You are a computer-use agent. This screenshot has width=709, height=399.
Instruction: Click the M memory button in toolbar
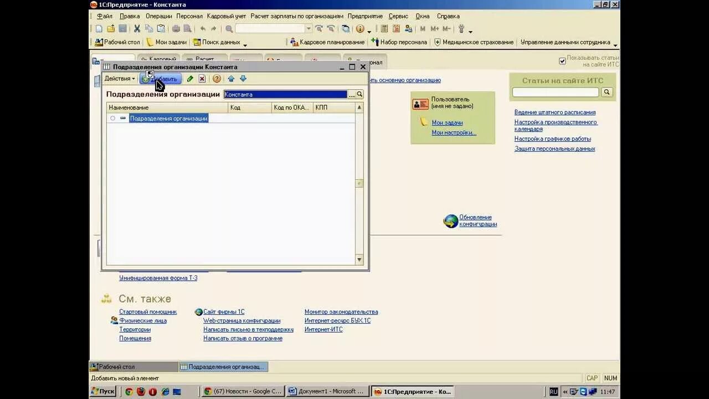pos(423,29)
